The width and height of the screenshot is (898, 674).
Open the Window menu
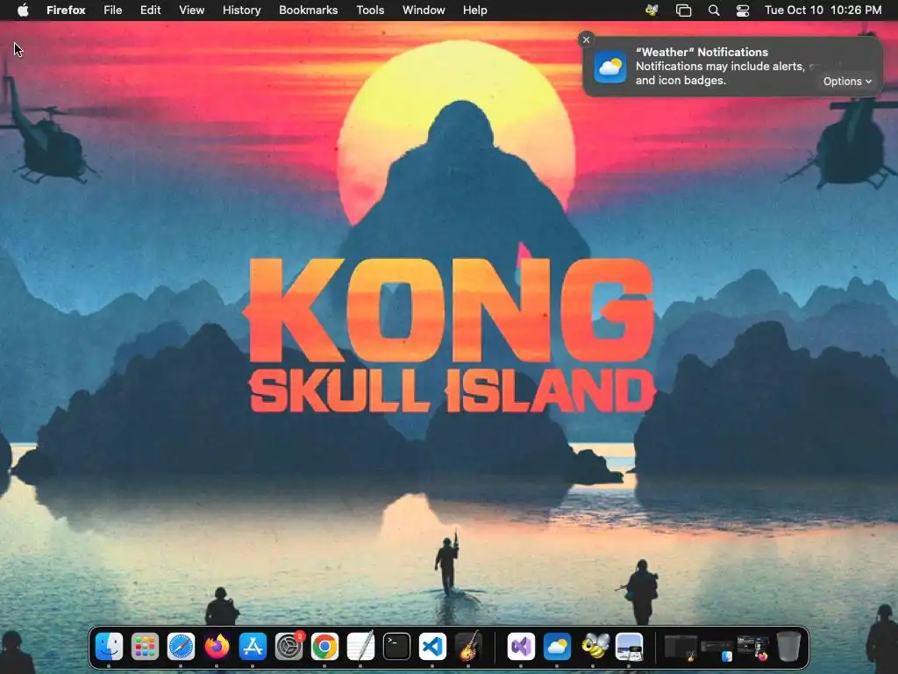[424, 11]
